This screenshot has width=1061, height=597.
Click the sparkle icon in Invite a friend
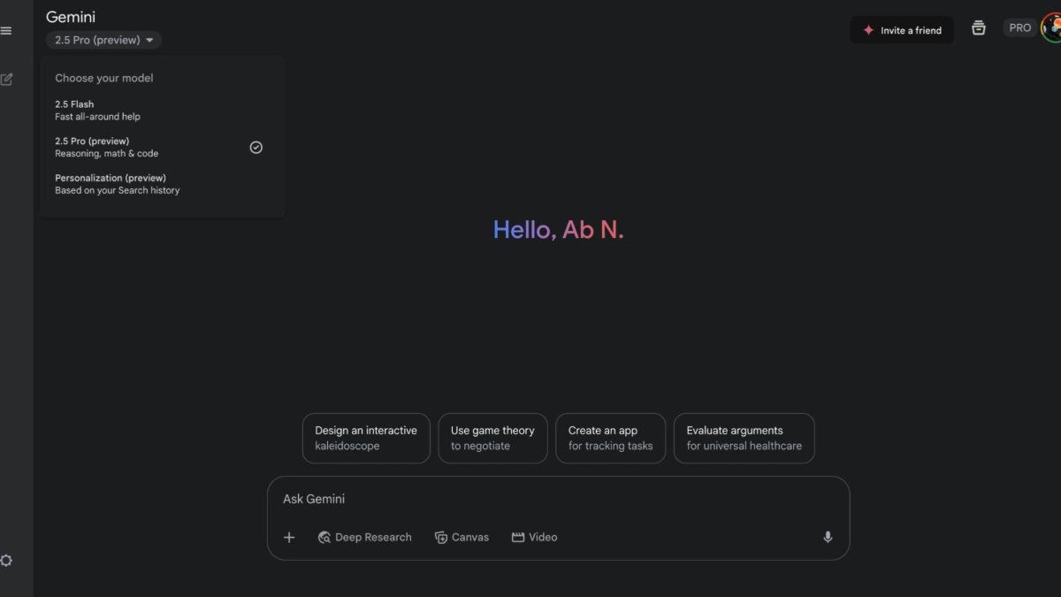(x=868, y=30)
